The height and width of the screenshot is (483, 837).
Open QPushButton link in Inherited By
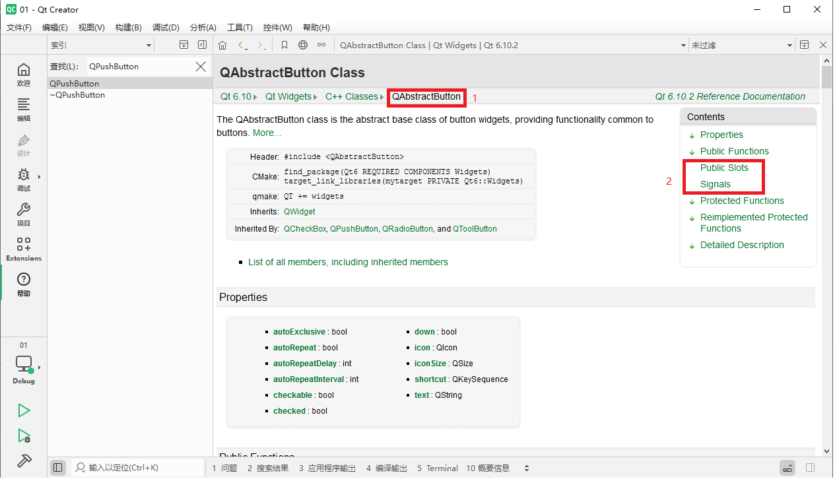tap(354, 229)
